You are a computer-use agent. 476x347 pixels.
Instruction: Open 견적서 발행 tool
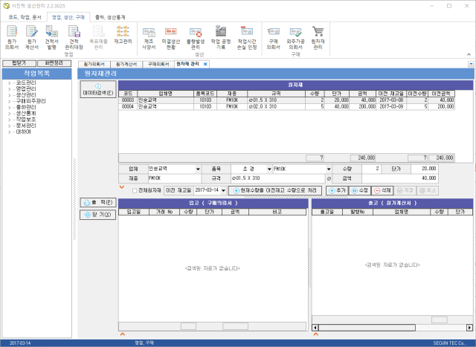[x=52, y=36]
